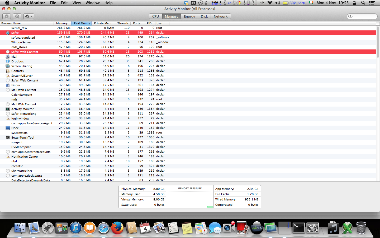Open Launchpad rocket in the Dock
Image resolution: width=380 pixels, height=238 pixels.
click(48, 228)
